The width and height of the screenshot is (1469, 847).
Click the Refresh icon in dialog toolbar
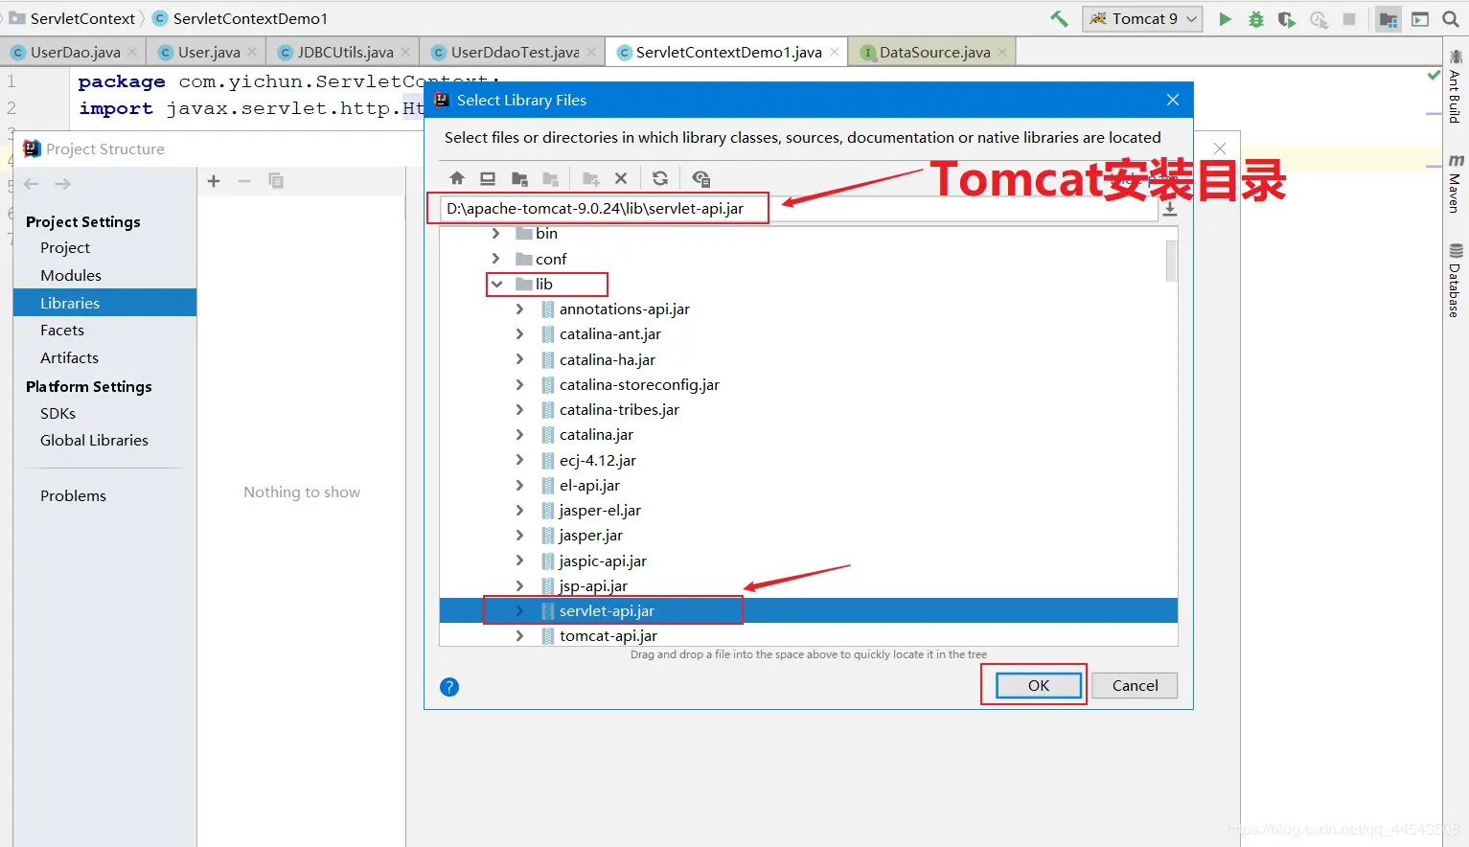pos(660,178)
